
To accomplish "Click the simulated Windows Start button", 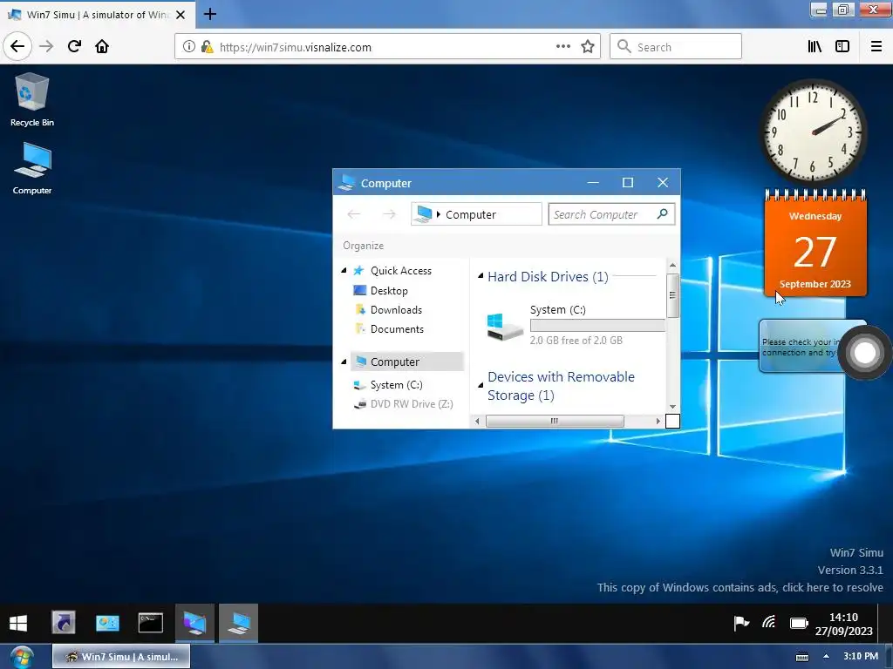I will [18, 623].
